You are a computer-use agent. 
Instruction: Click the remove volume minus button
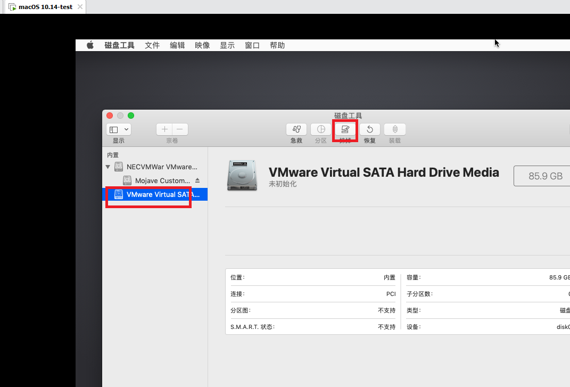coord(180,129)
